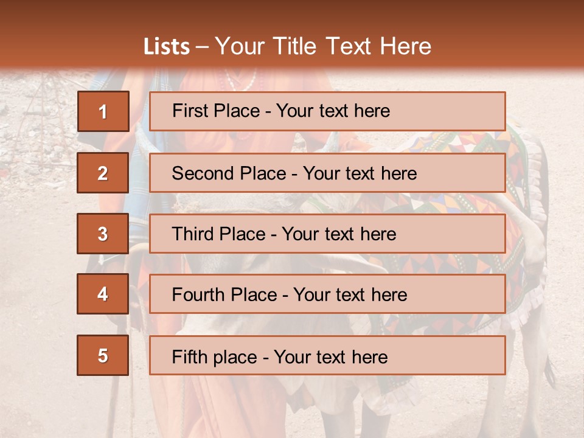Click the number 1 box
The height and width of the screenshot is (438, 584).
coord(103,111)
